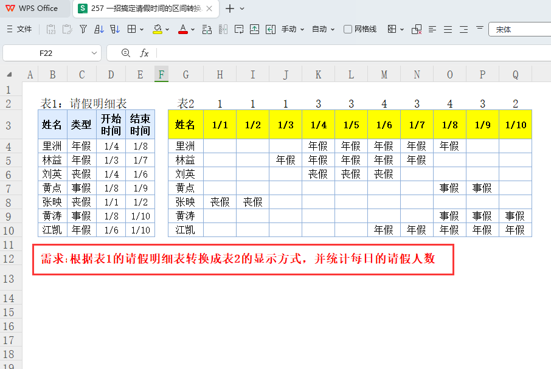
Task: Click the top vertical align icon
Action: (480, 28)
